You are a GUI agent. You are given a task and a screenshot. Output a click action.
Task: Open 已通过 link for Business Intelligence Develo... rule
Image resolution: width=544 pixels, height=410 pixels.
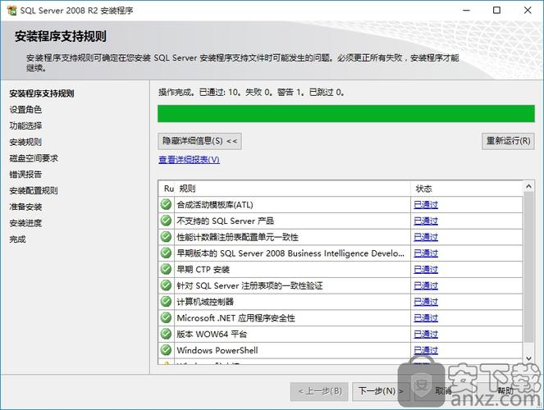pos(426,253)
